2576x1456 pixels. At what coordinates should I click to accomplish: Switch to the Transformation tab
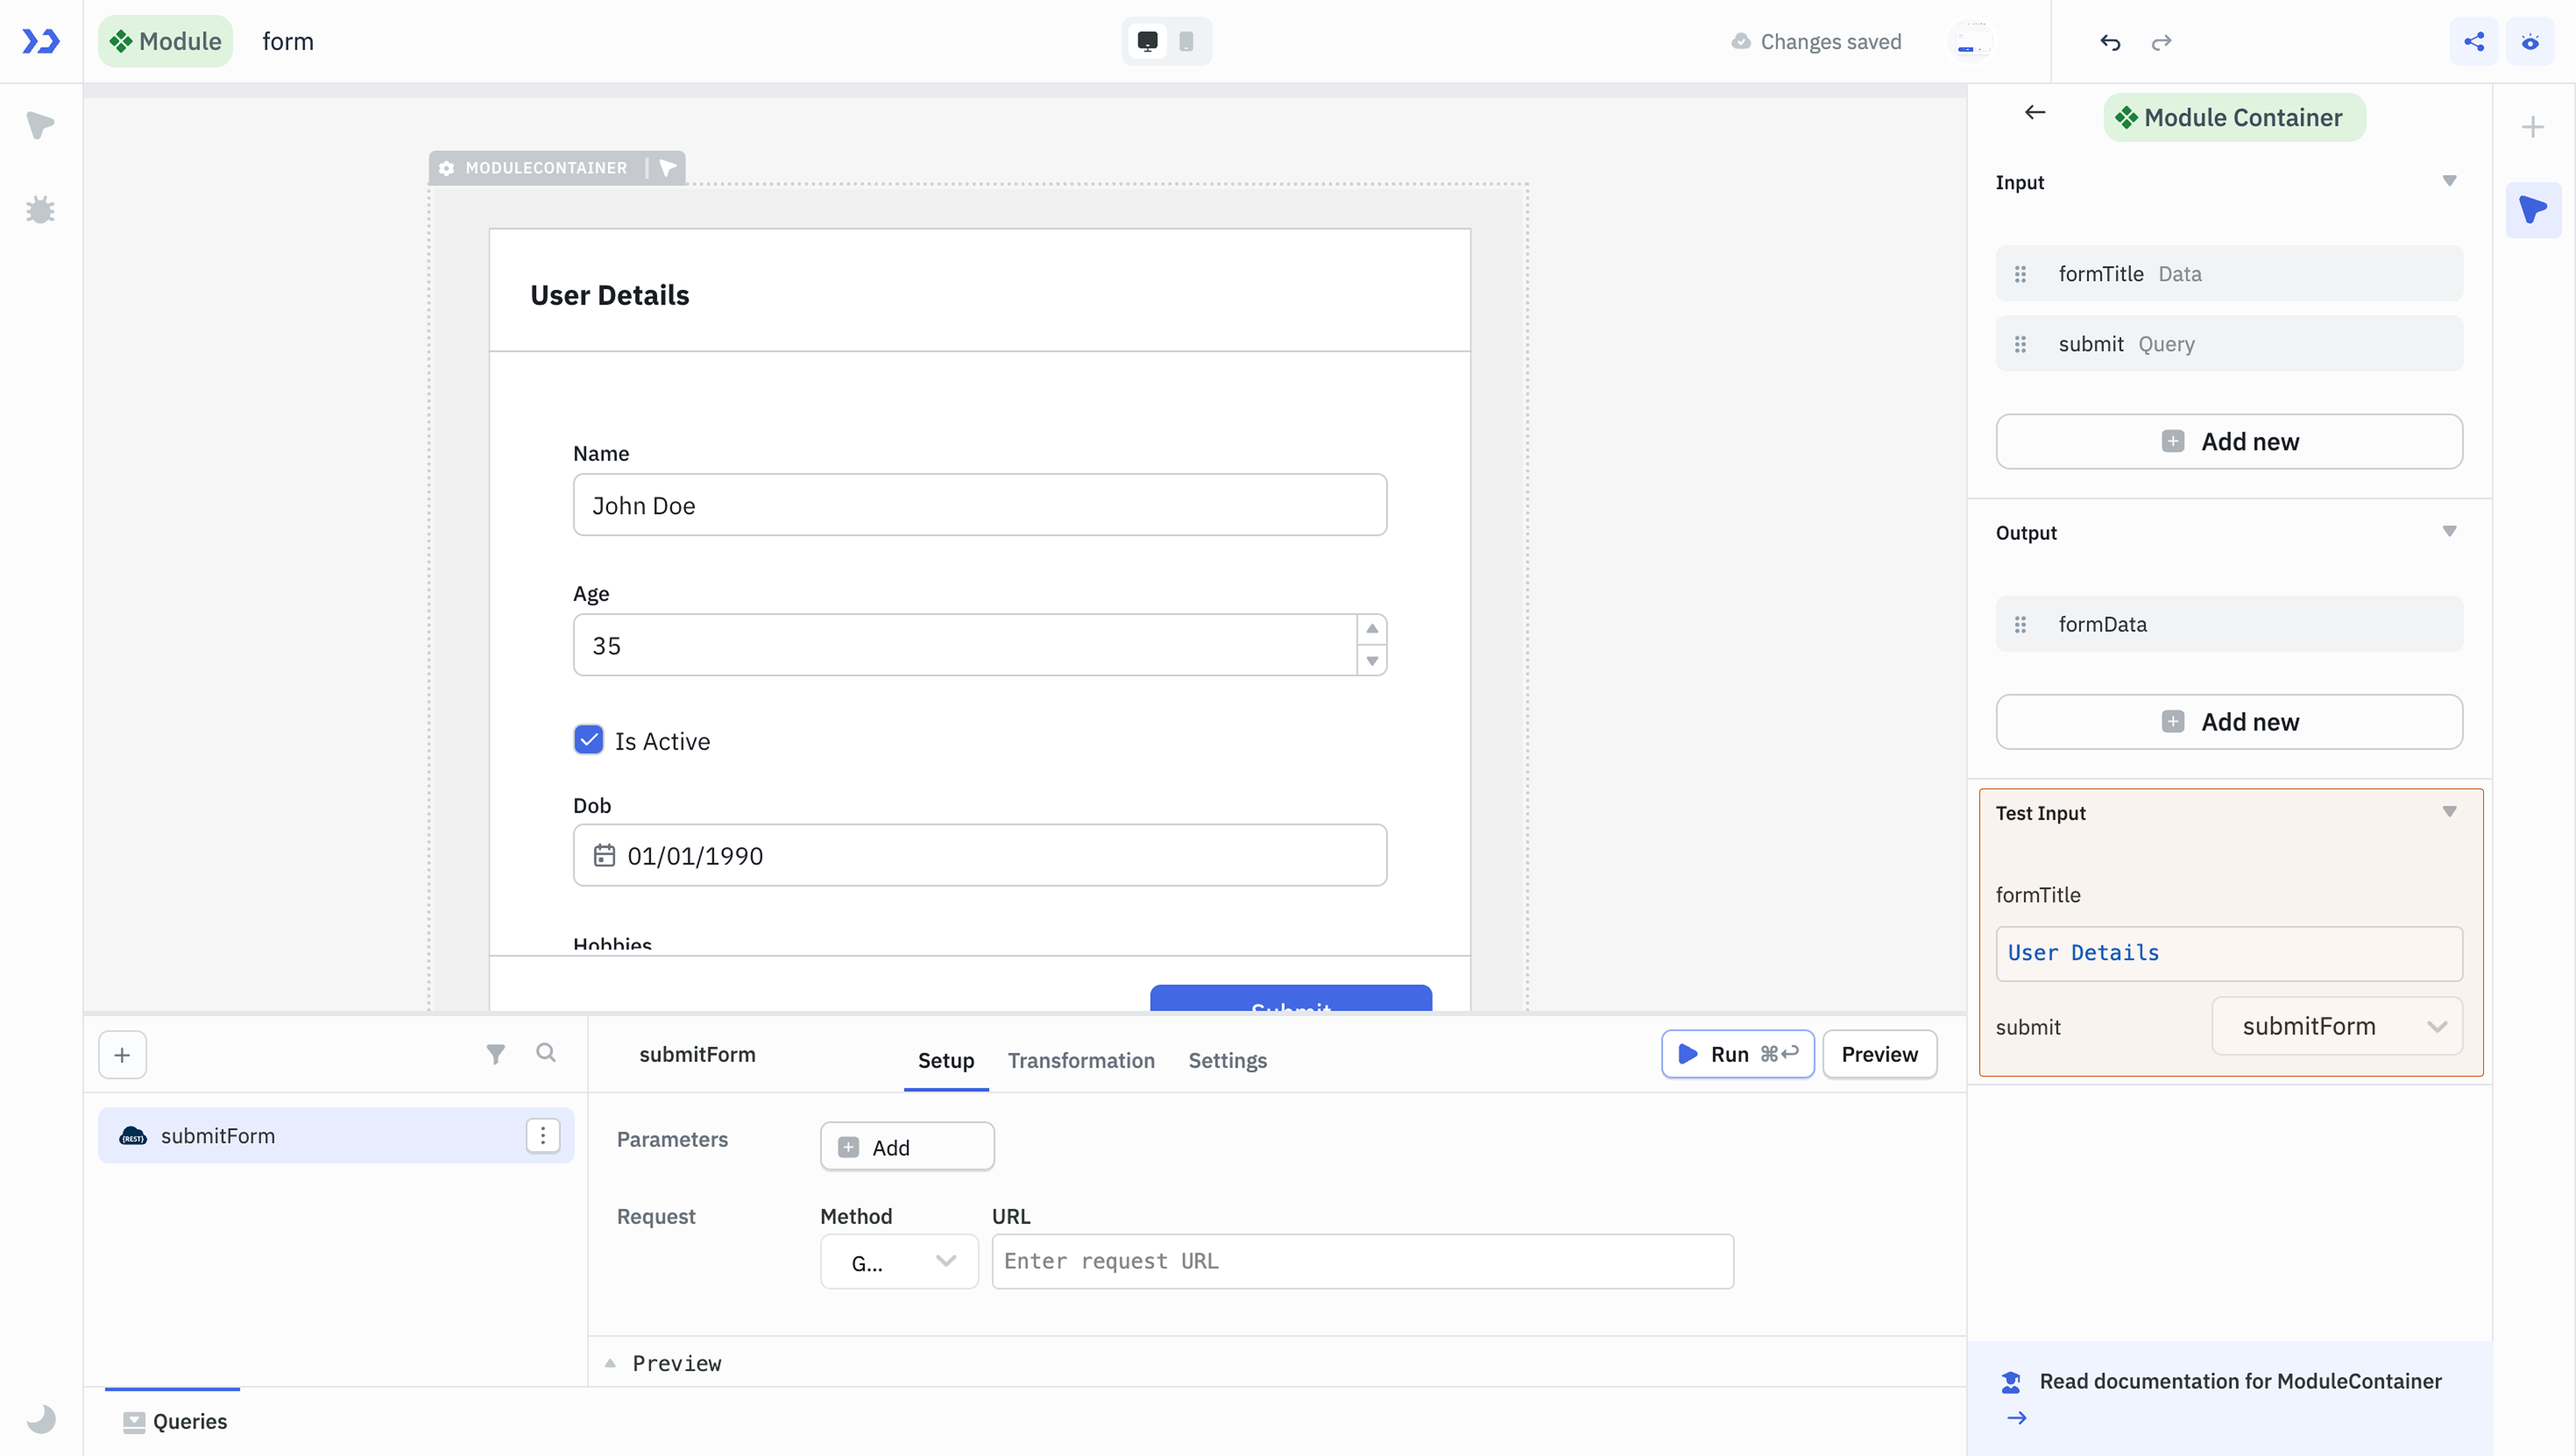pos(1081,1060)
